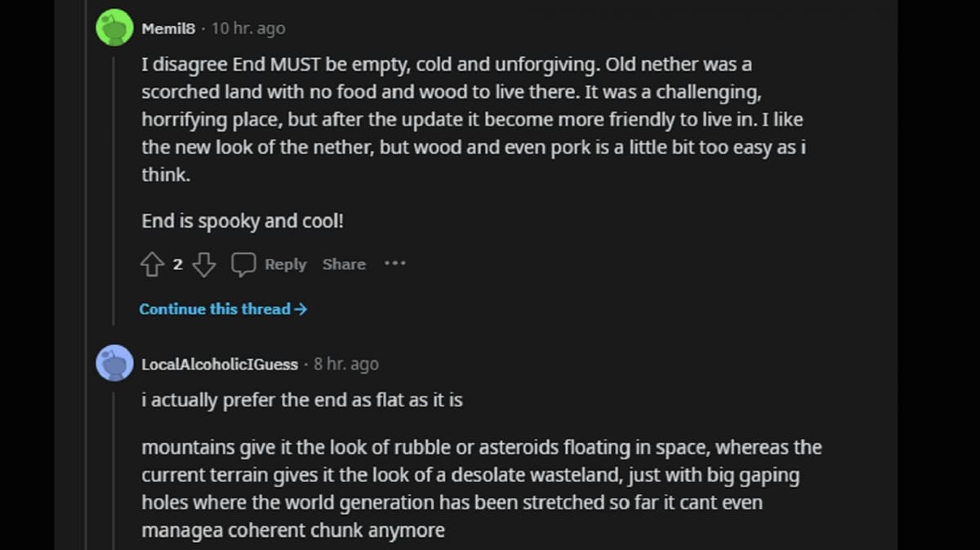Click the 10 hr. ago timestamp
This screenshot has width=980, height=550.
pos(247,27)
